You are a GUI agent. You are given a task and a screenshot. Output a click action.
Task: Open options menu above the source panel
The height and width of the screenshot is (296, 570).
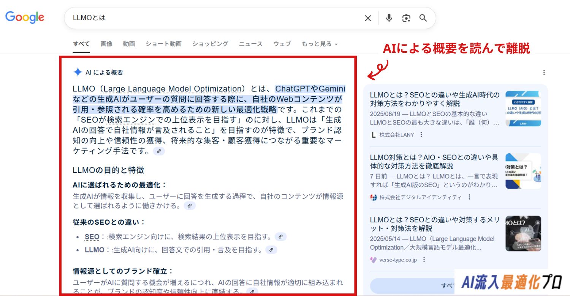544,72
